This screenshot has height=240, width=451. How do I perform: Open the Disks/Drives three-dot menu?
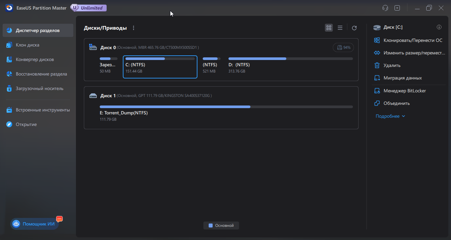click(134, 28)
